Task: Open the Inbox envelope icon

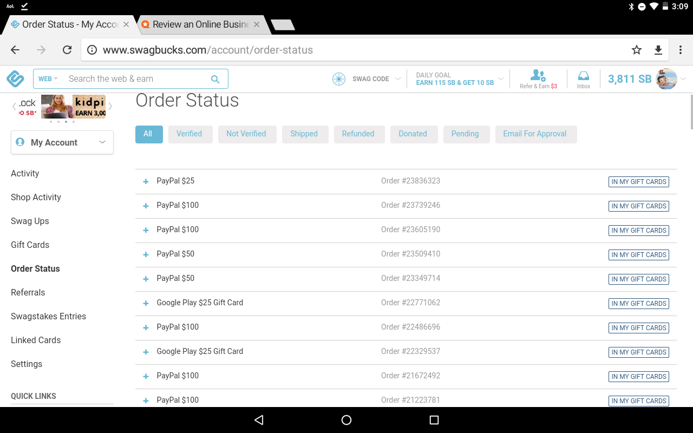Action: coord(583,76)
